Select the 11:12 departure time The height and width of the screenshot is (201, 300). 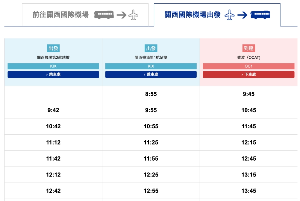53,142
